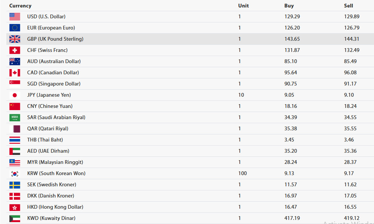
Task: Click the Qatar flag icon
Action: [15, 129]
